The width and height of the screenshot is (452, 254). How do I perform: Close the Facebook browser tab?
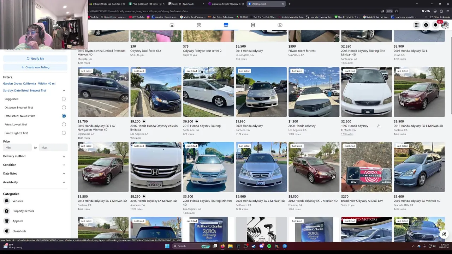[282, 4]
